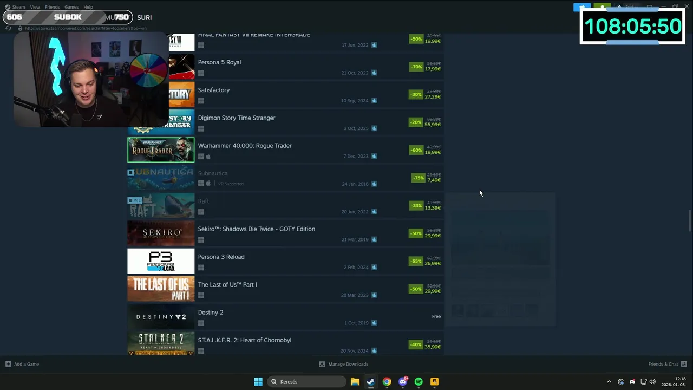Click the Add a Game button label
This screenshot has height=390, width=693.
point(27,364)
